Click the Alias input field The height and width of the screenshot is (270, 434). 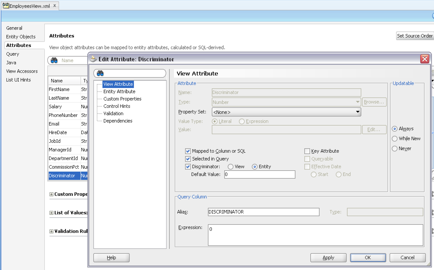point(264,212)
